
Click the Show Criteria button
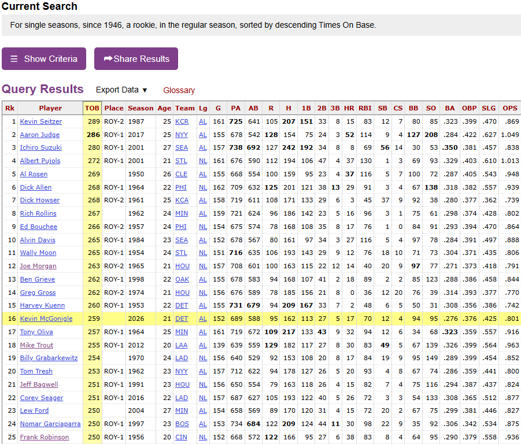pos(44,59)
